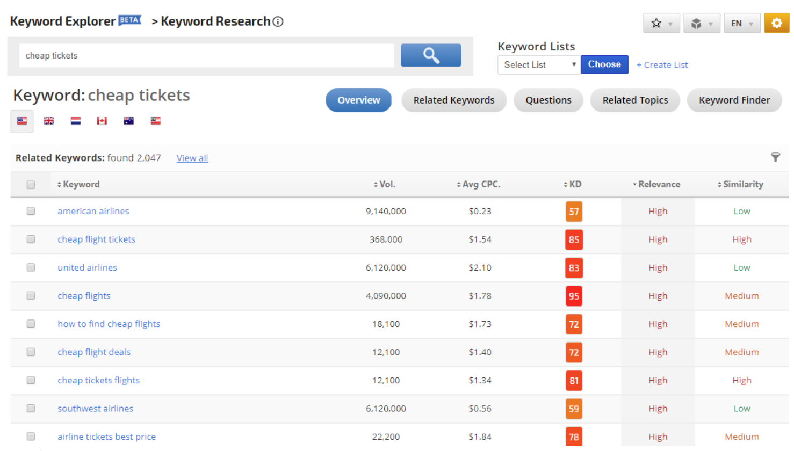The image size is (794, 451).
Task: Switch to the Netherlands flag database
Action: click(x=76, y=121)
